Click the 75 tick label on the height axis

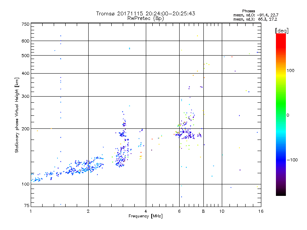pyautogui.click(x=26, y=204)
